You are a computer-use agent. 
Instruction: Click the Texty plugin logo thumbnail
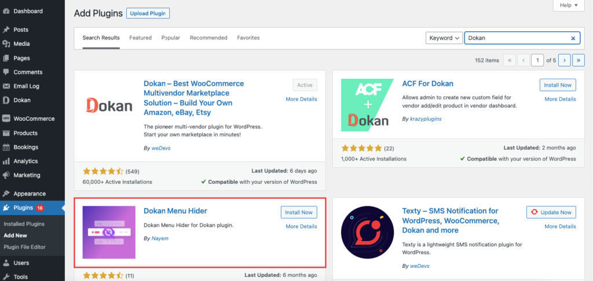pyautogui.click(x=367, y=232)
